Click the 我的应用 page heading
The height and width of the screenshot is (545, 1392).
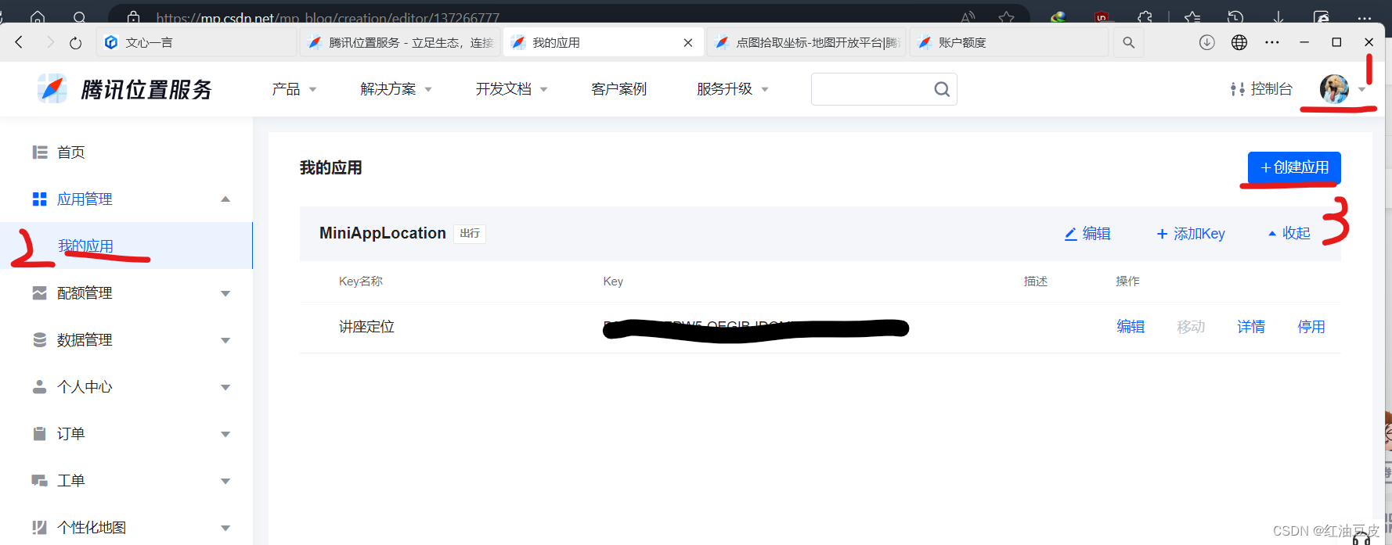pyautogui.click(x=331, y=168)
